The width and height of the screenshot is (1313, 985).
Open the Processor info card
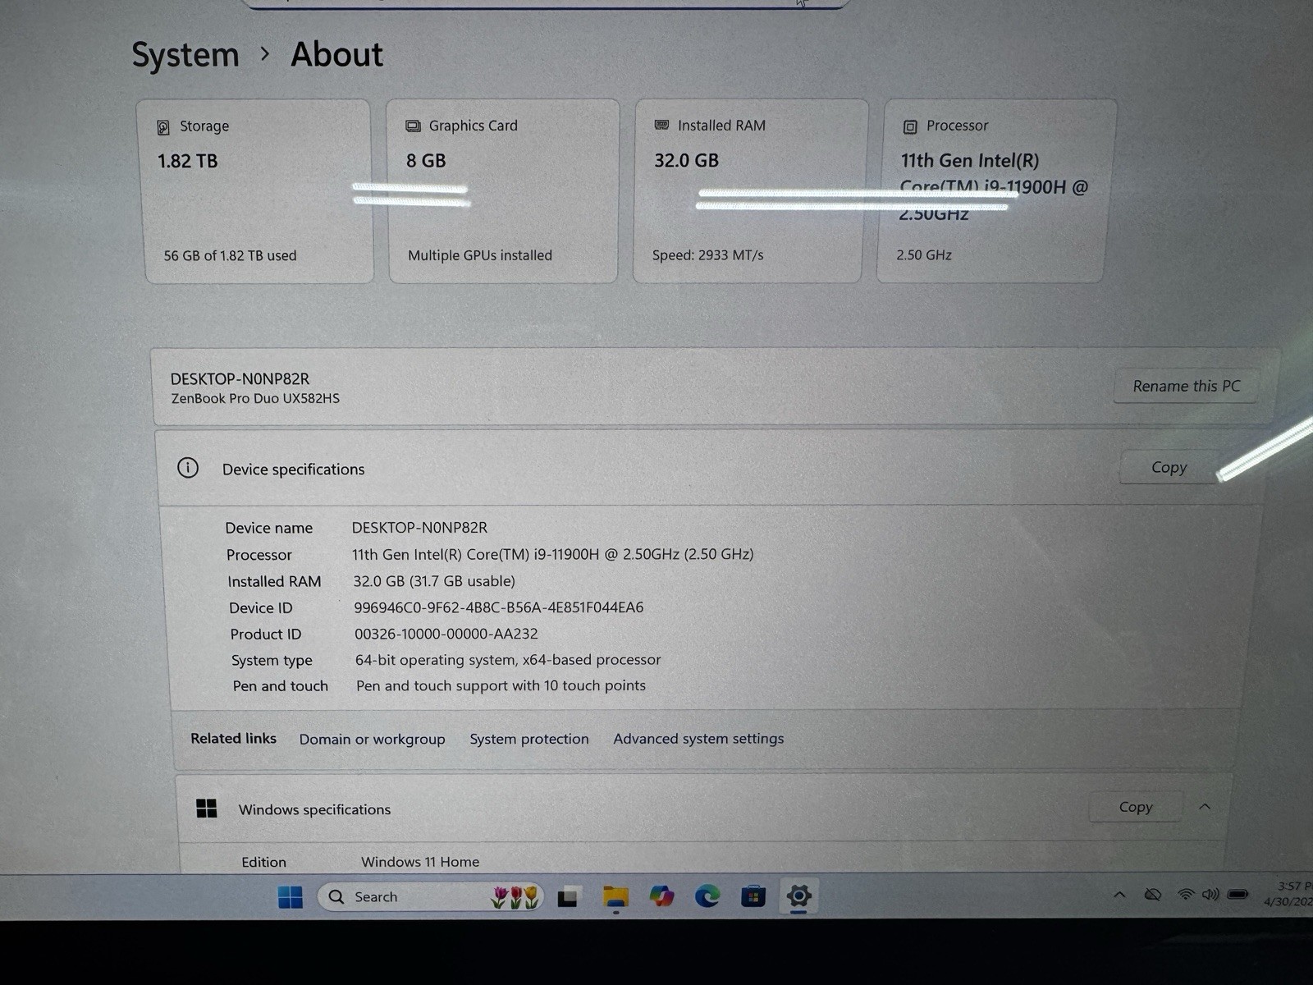[x=995, y=191]
